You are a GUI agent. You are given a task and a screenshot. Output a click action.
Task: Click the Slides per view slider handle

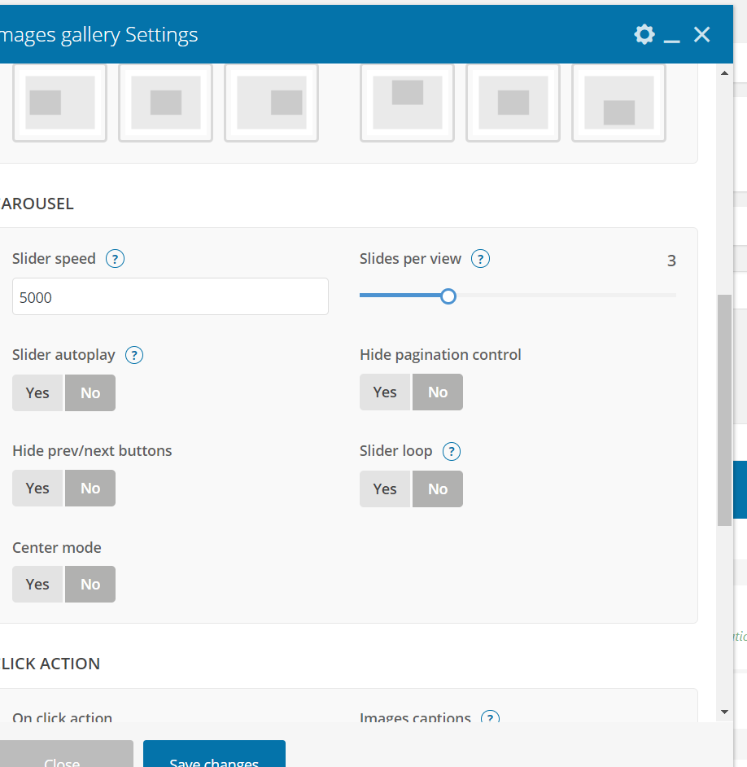[448, 296]
